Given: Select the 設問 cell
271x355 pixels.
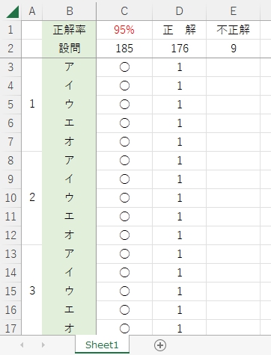Looking at the screenshot, I should (70, 49).
